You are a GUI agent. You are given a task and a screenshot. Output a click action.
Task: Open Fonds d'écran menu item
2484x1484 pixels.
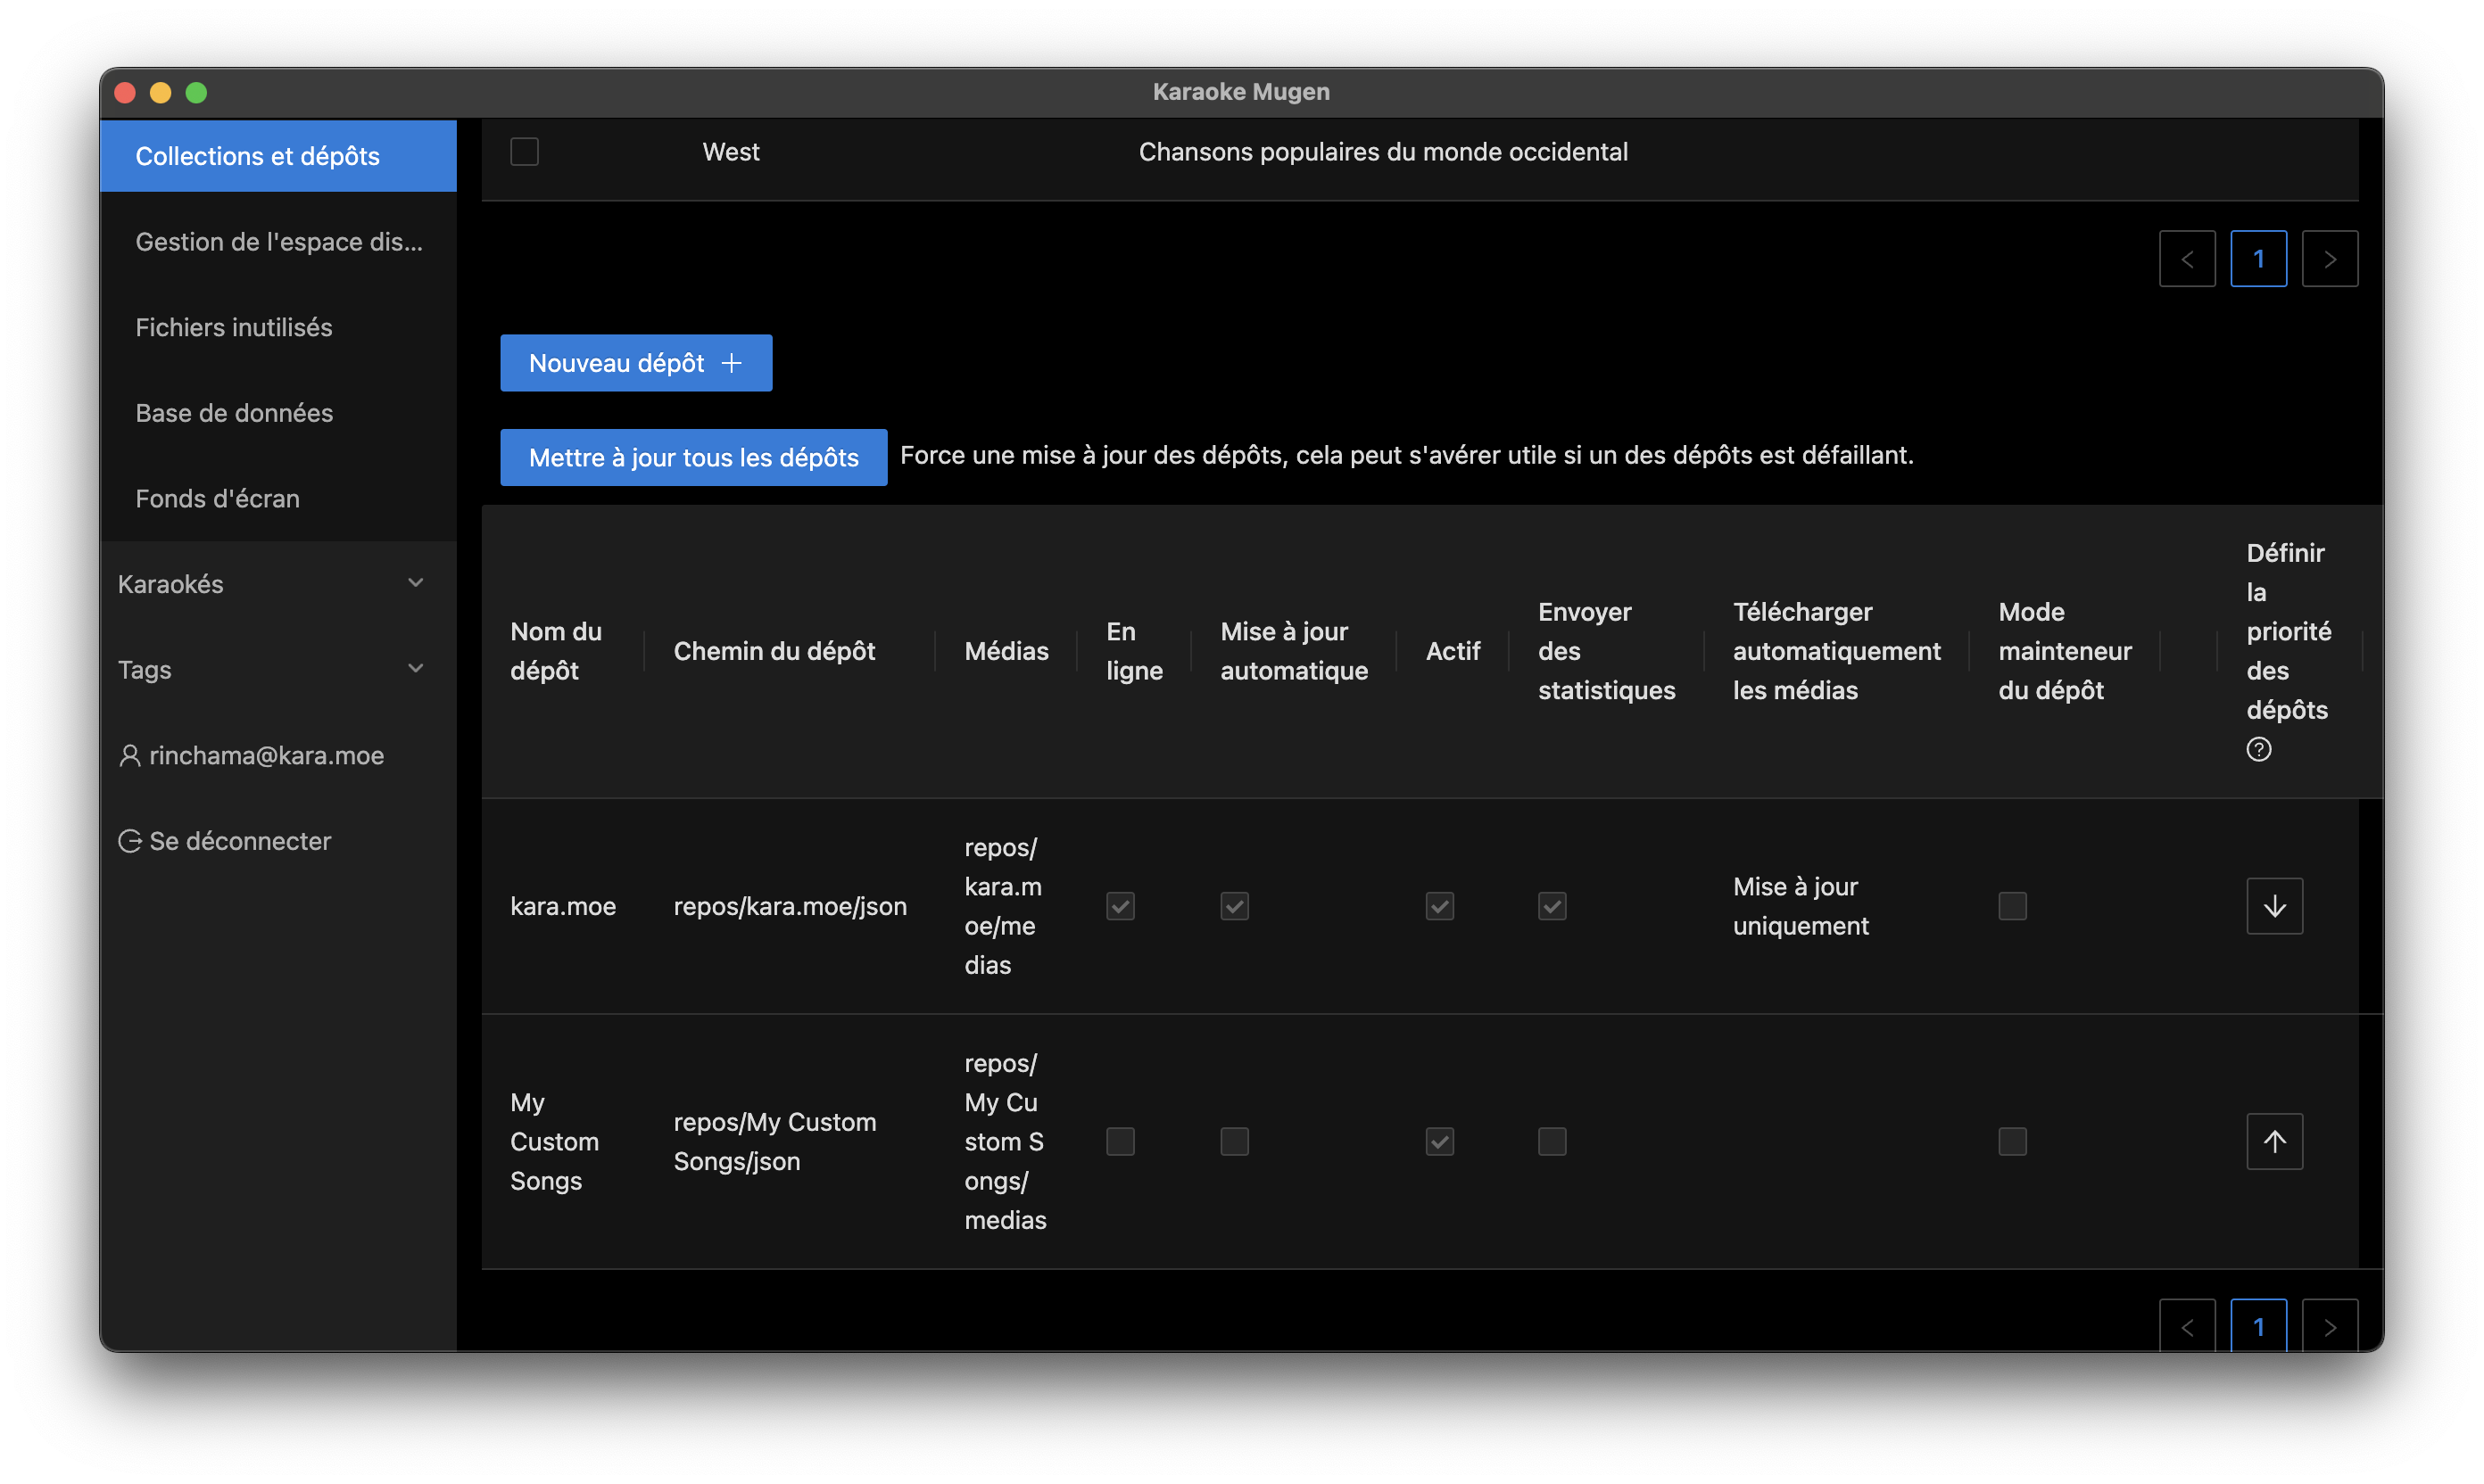point(217,498)
